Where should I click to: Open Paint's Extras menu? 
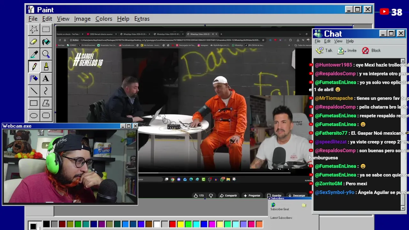tap(142, 19)
